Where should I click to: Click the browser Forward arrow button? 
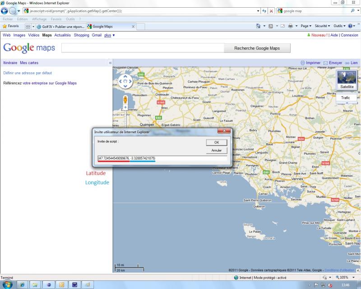(13, 11)
